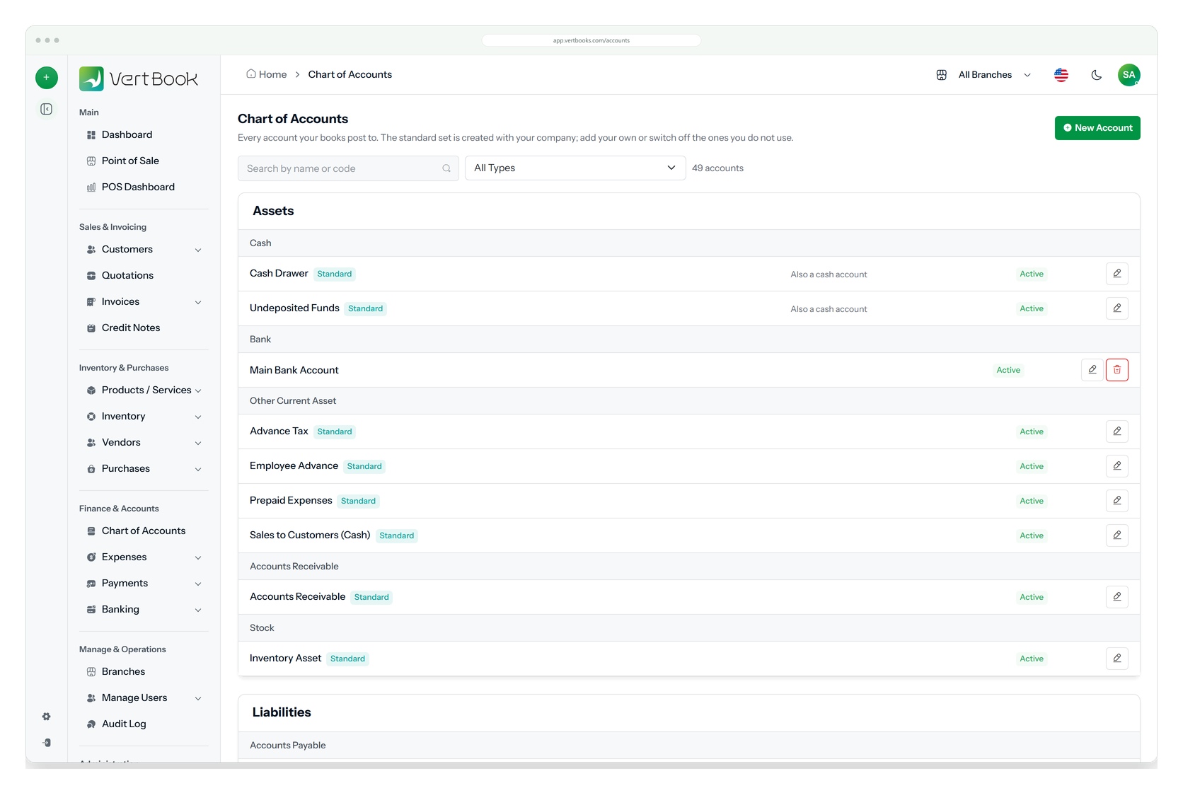Edit the Inventory Asset account
Image resolution: width=1183 pixels, height=788 pixels.
click(1117, 659)
